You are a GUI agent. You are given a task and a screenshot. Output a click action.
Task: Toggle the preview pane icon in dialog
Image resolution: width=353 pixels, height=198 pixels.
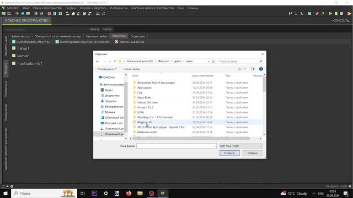(253, 69)
